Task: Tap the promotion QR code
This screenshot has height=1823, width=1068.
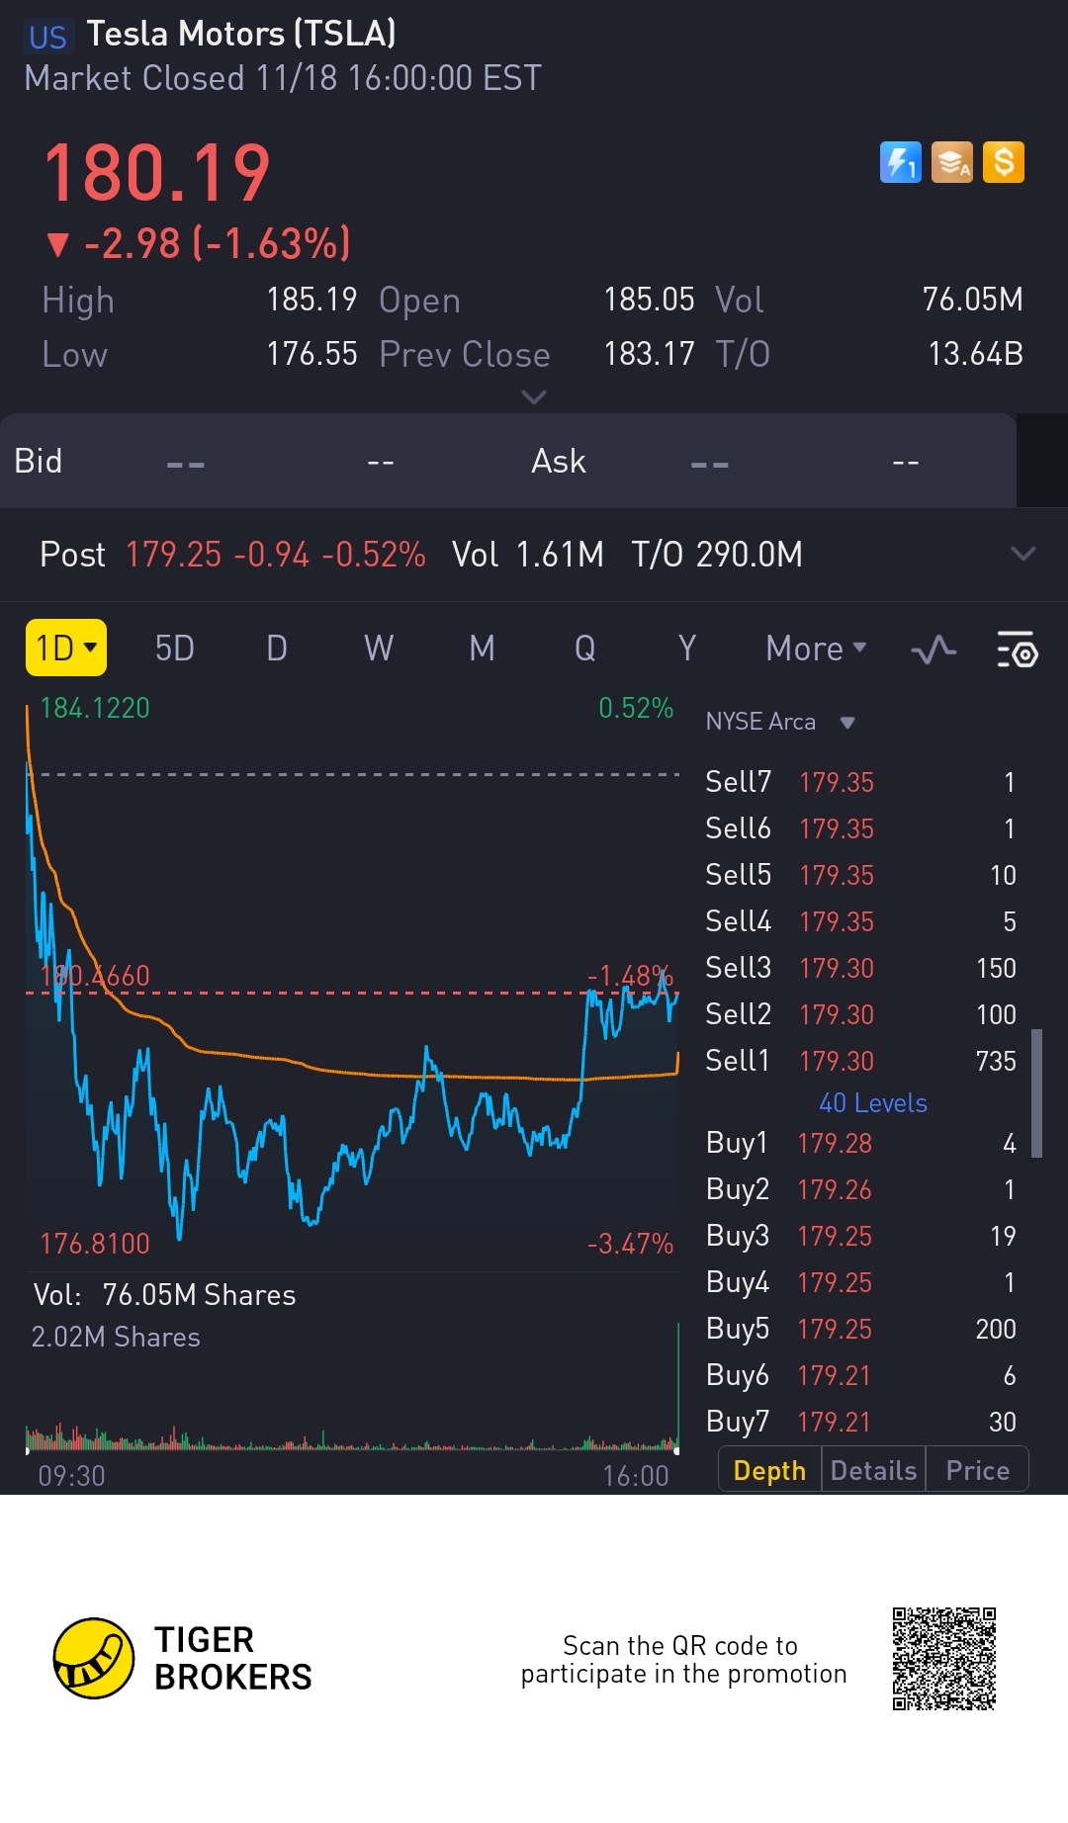Action: 944,1659
